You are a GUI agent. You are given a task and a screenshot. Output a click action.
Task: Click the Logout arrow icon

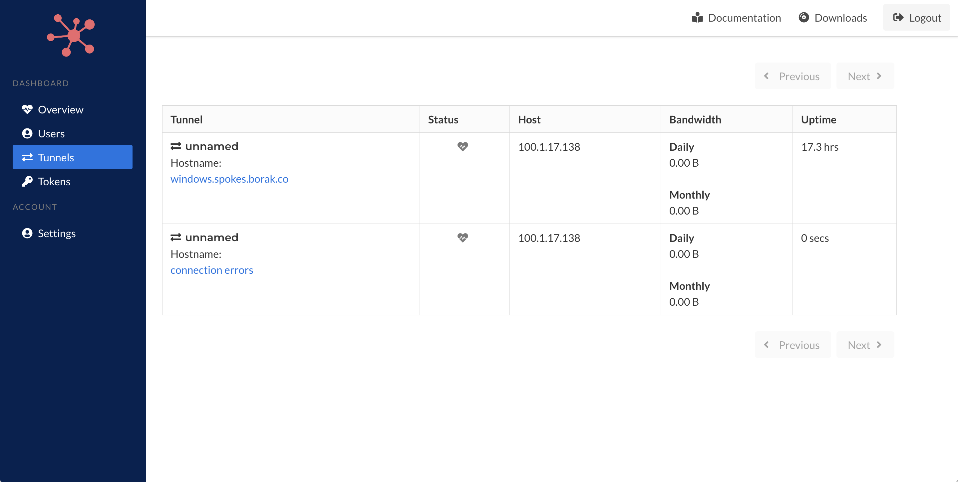[898, 18]
